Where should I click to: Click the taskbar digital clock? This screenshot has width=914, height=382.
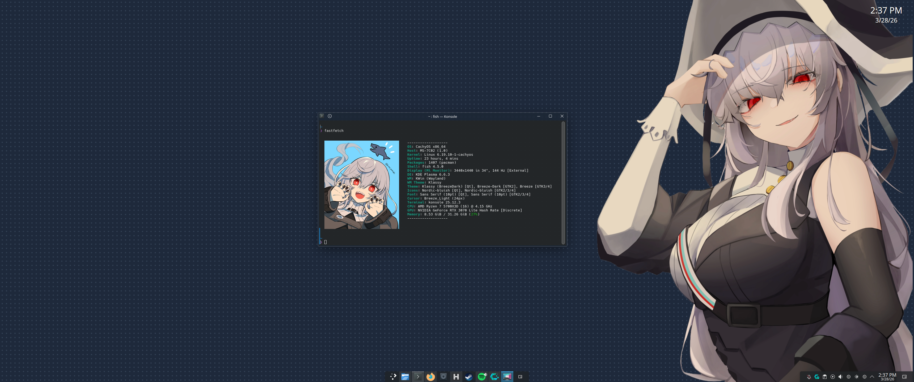(x=887, y=377)
